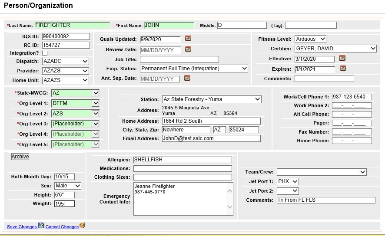This screenshot has width=385, height=236.
Task: Click the Last Name field
Action: [72, 25]
